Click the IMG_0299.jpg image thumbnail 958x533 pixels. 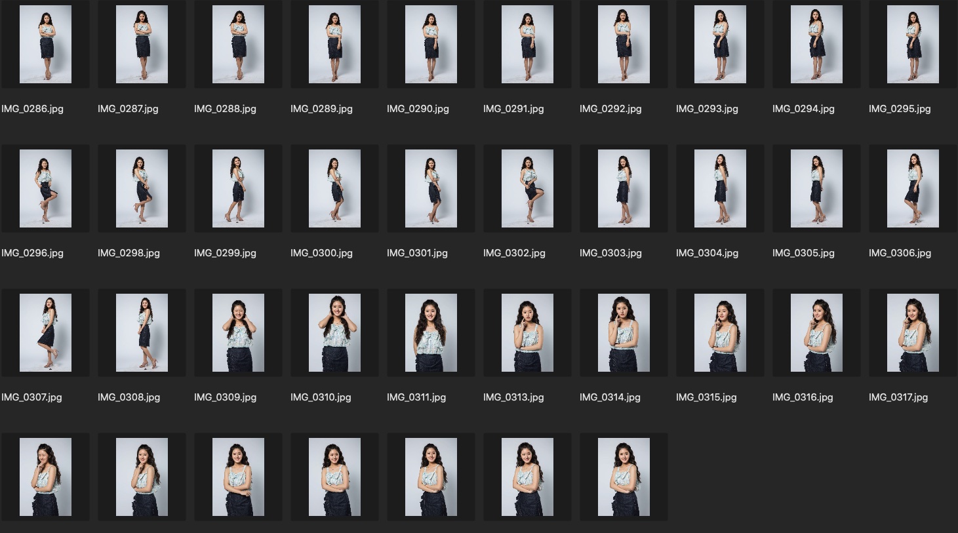238,189
